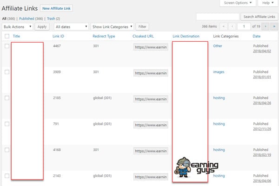279x186 pixels.
Task: Open the Show Link Categories dropdown
Action: click(x=112, y=26)
